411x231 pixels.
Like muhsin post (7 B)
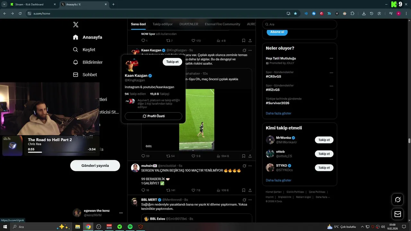[x=196, y=190]
